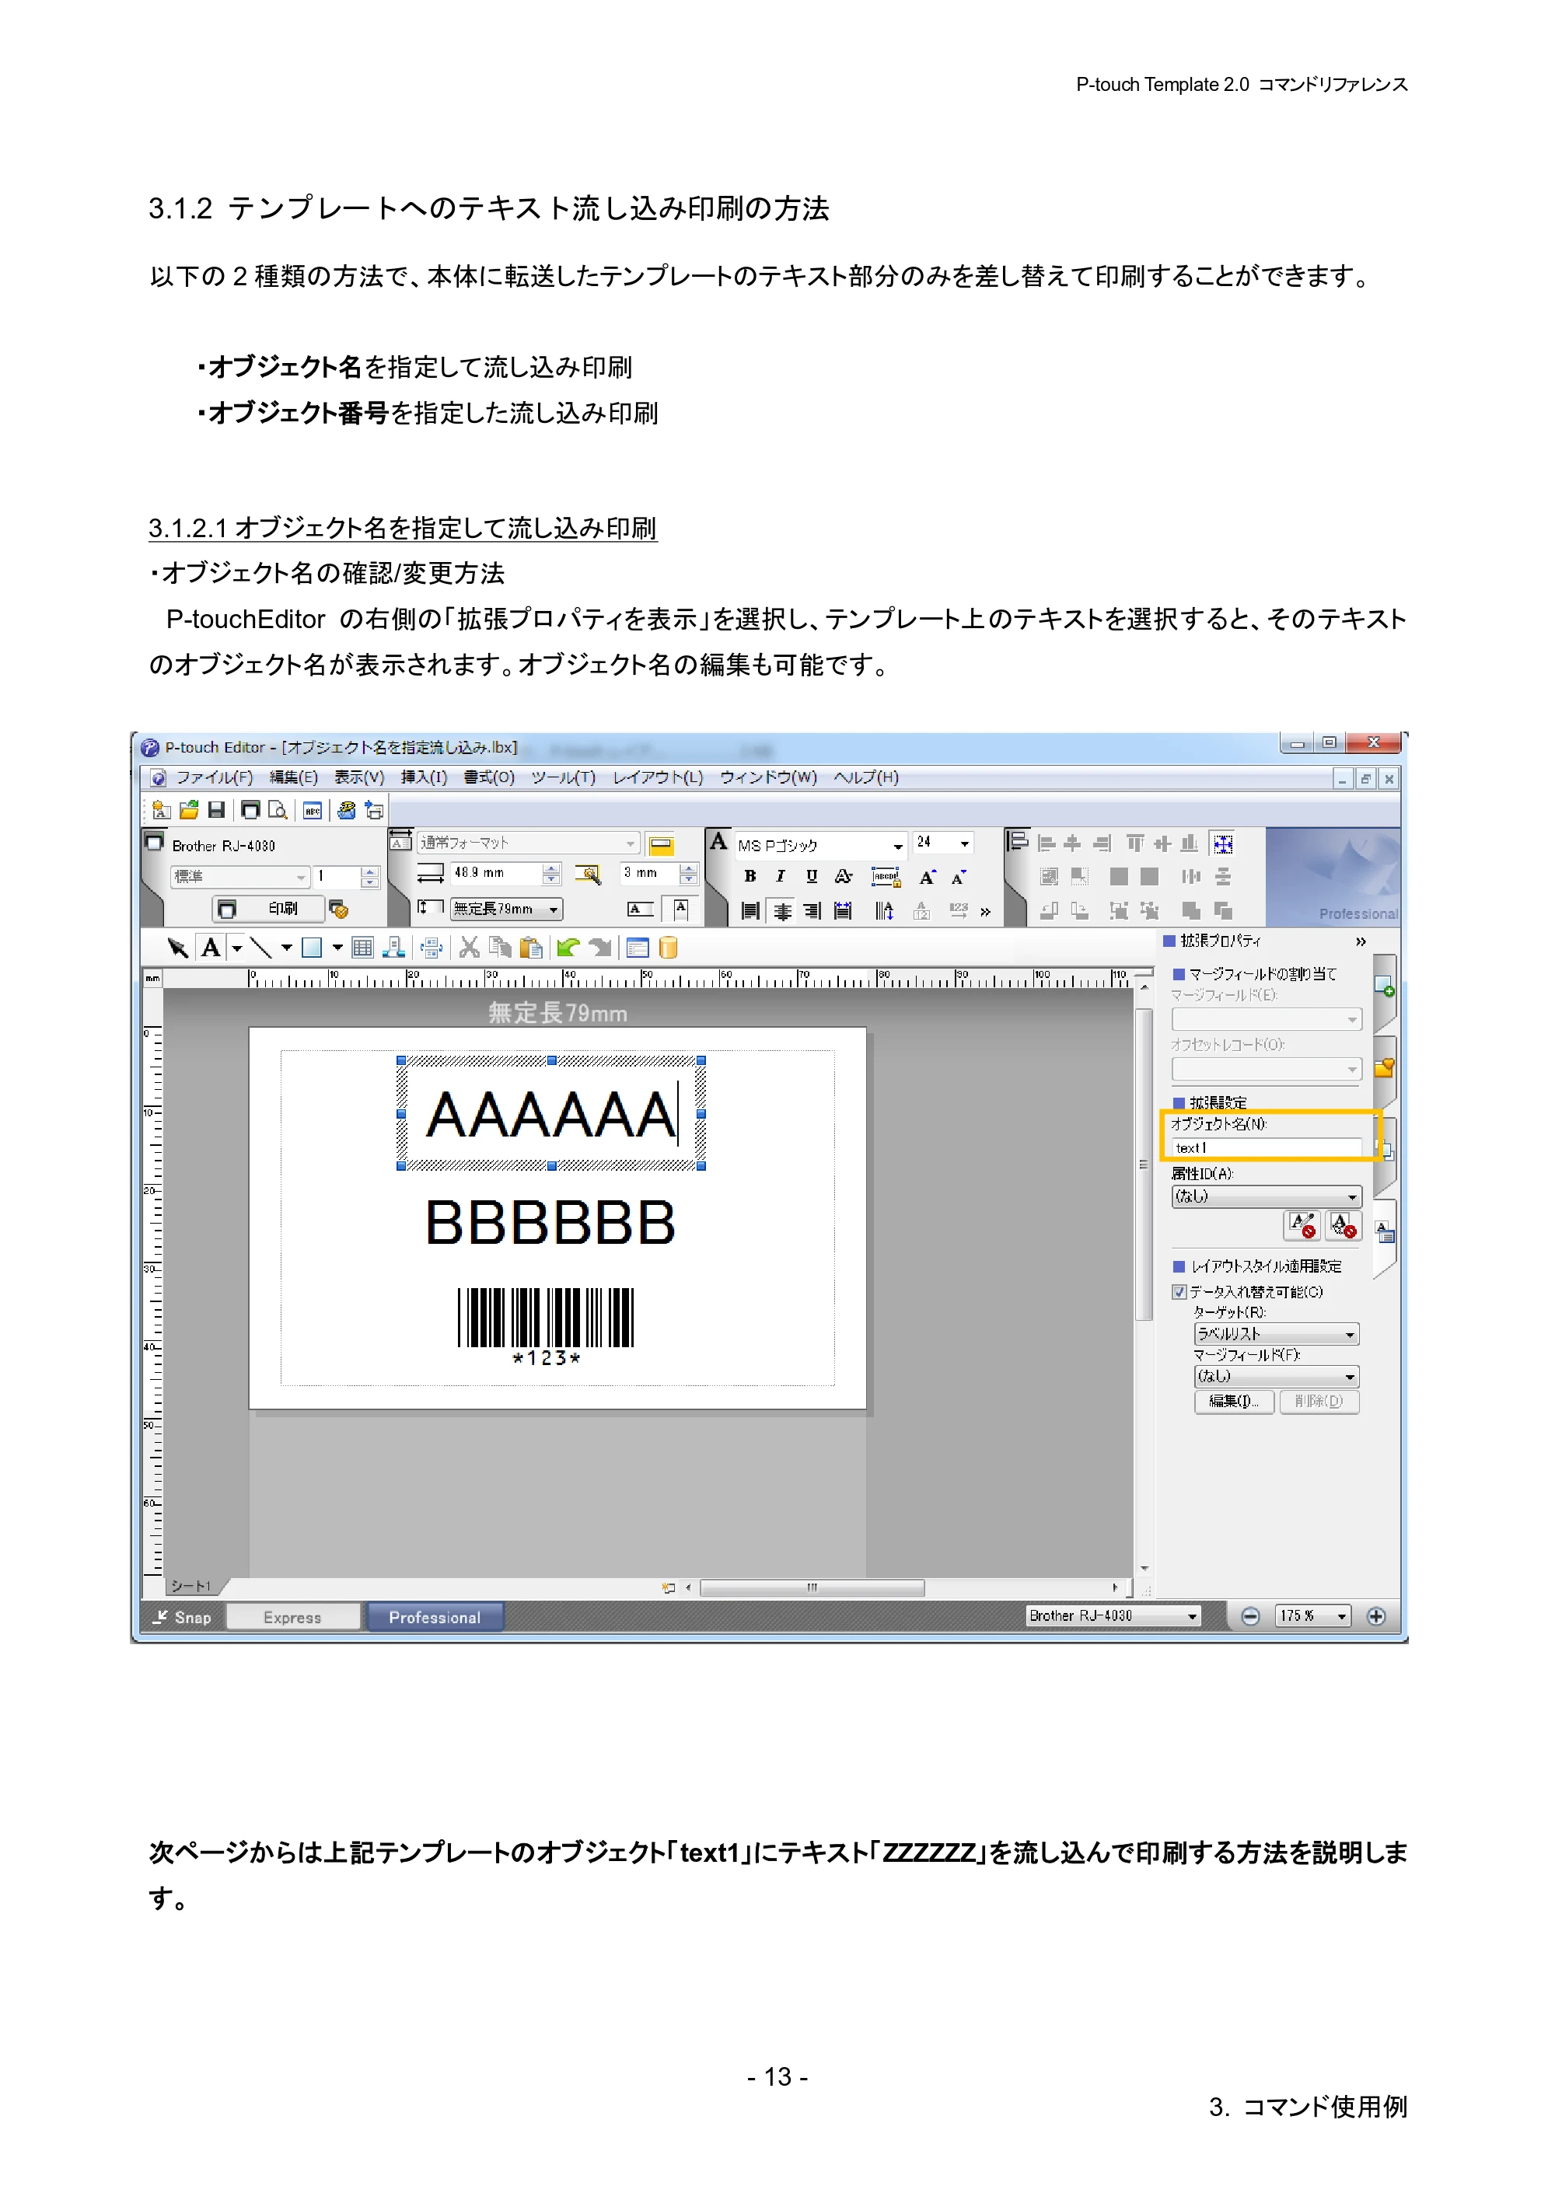Viewport: 1555px width, 2200px height.
Task: Toggle Snap mode button
Action: click(182, 1618)
